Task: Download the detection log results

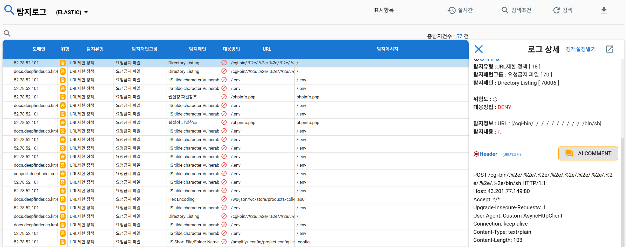Action: (604, 10)
